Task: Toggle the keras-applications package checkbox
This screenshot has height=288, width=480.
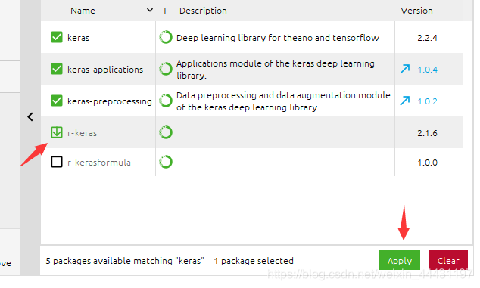Action: coord(57,69)
